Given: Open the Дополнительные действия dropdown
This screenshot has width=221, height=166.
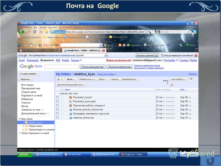Looking at the screenshot, I should click(71, 85).
